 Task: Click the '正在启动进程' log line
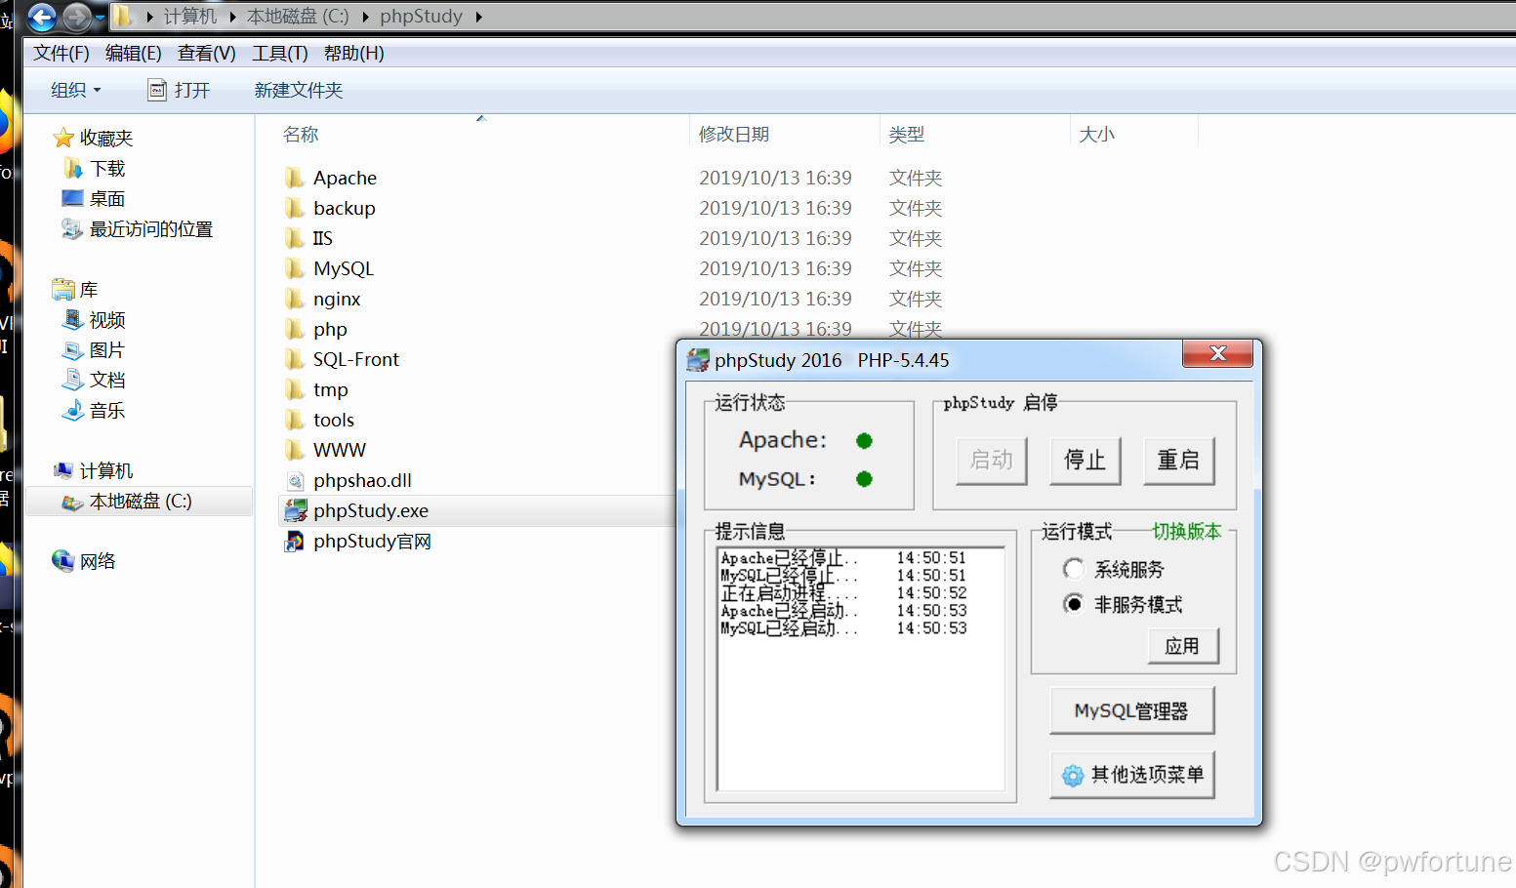click(x=843, y=593)
